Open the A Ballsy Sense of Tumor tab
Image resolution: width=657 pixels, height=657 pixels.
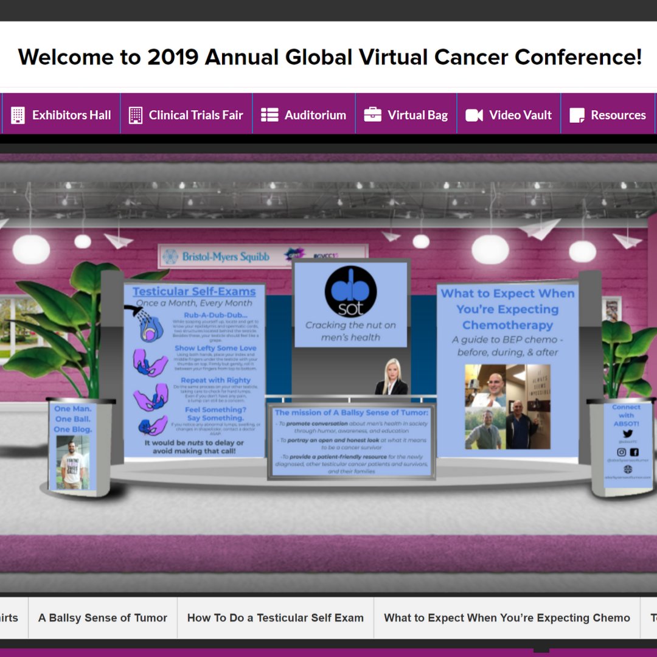coord(102,617)
